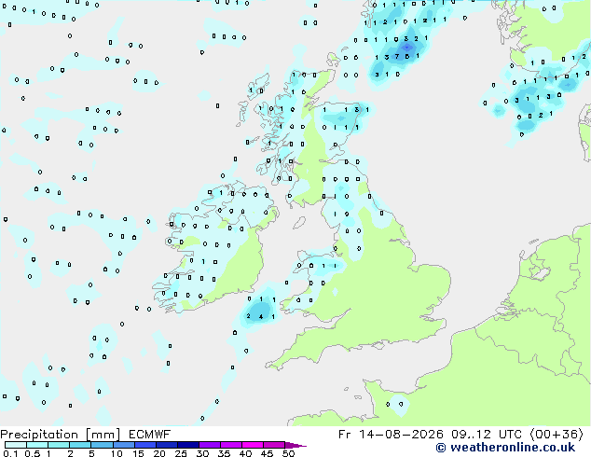
Task: Click the 40–45 mm magenta legend swatch
Action: (253, 445)
